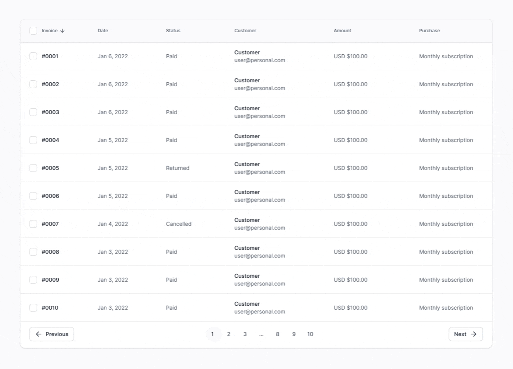Sort by the Date column header
Viewport: 513px width, 369px height.
[x=103, y=31]
